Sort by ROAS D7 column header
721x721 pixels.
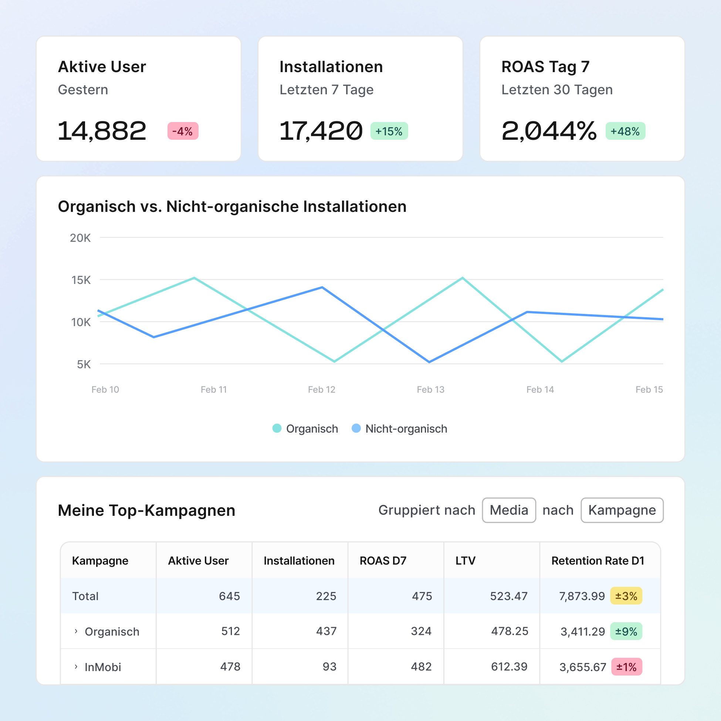tap(383, 561)
